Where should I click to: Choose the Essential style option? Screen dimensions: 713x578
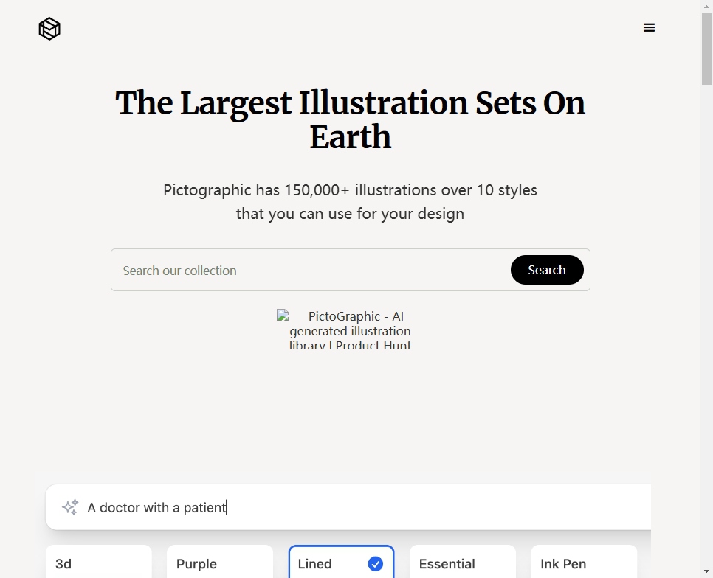462,563
